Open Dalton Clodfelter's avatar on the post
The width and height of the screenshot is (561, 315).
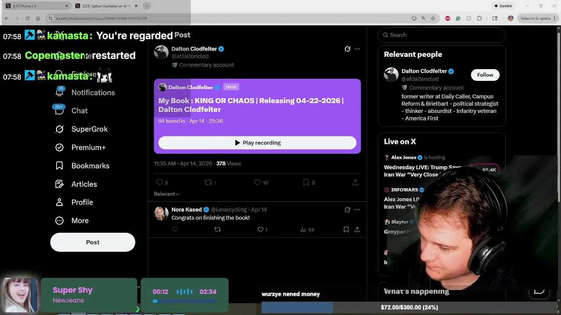tap(161, 52)
